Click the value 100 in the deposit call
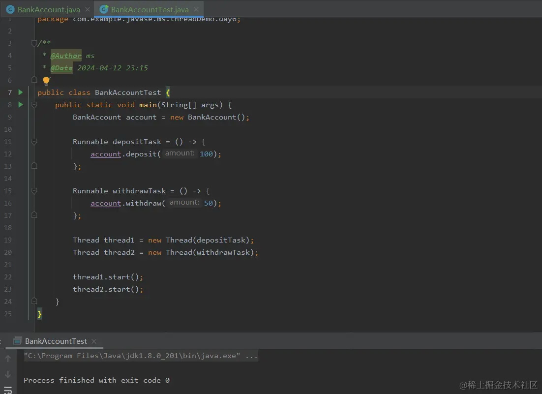The height and width of the screenshot is (394, 542). click(207, 154)
